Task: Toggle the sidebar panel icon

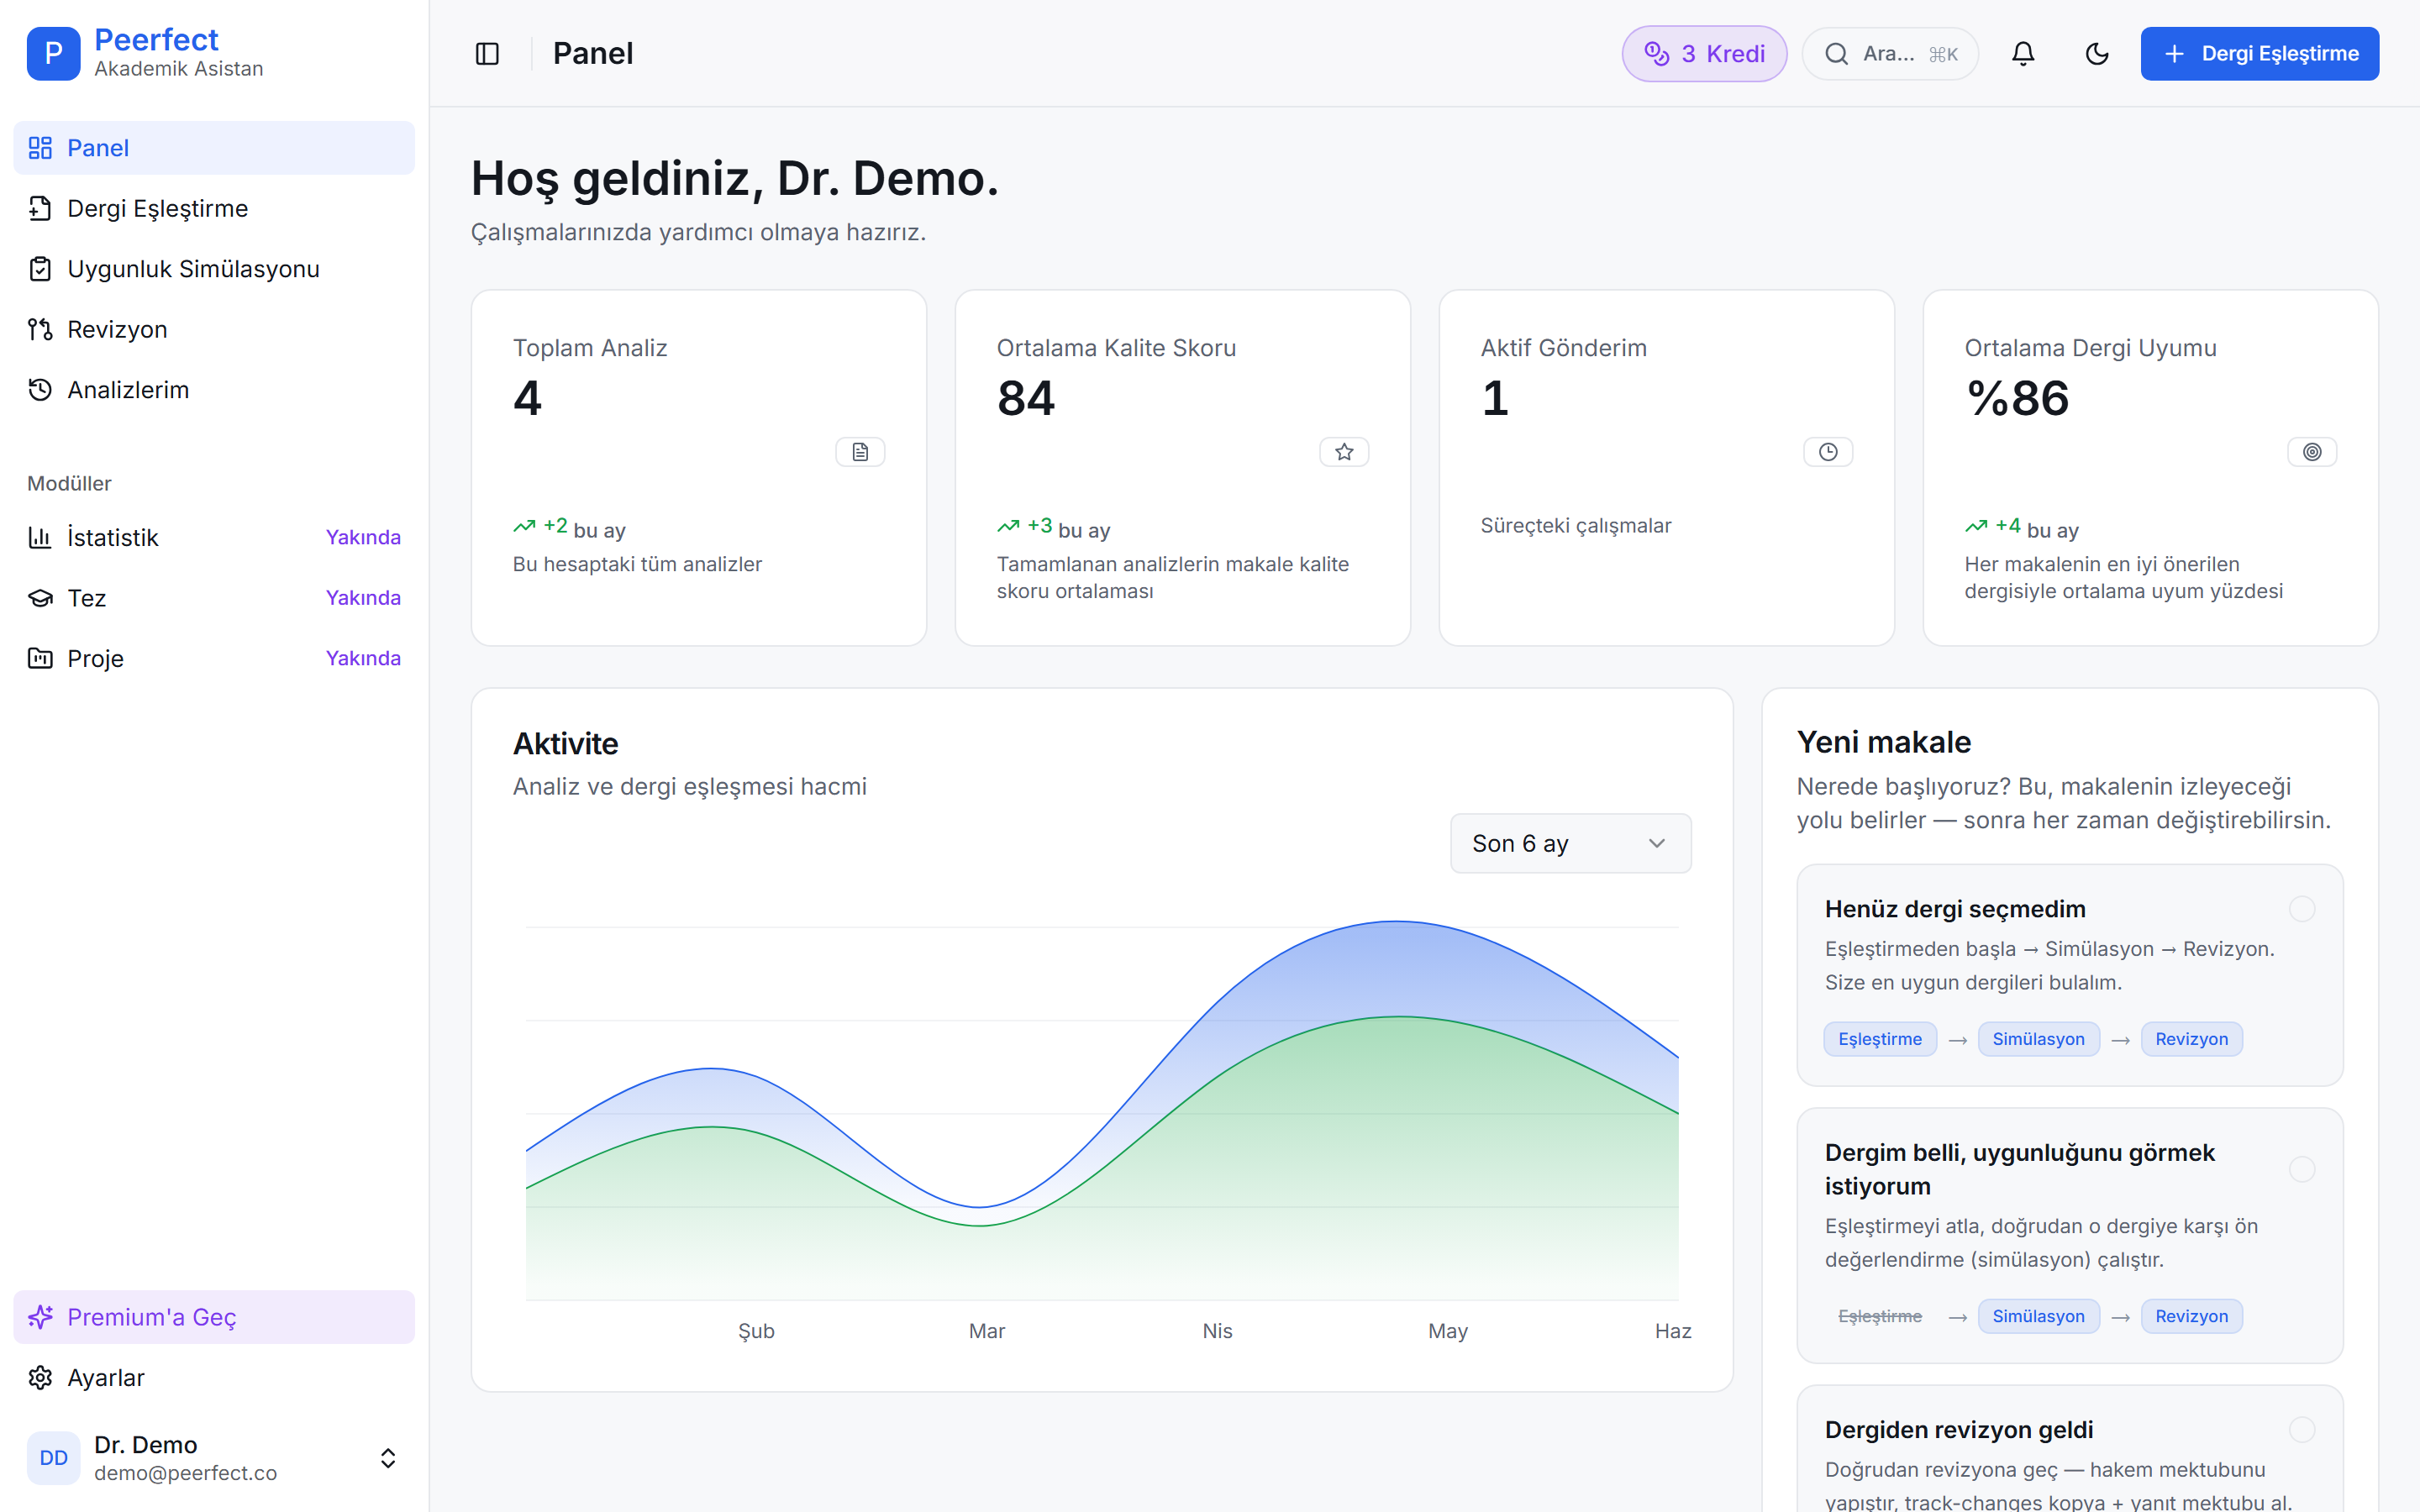Action: click(487, 54)
